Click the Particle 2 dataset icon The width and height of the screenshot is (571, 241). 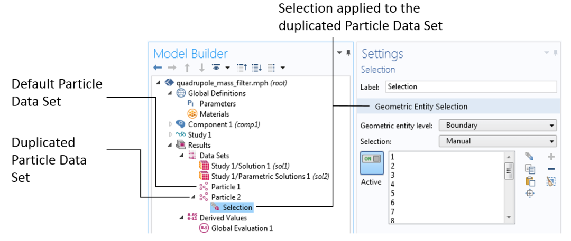click(204, 197)
